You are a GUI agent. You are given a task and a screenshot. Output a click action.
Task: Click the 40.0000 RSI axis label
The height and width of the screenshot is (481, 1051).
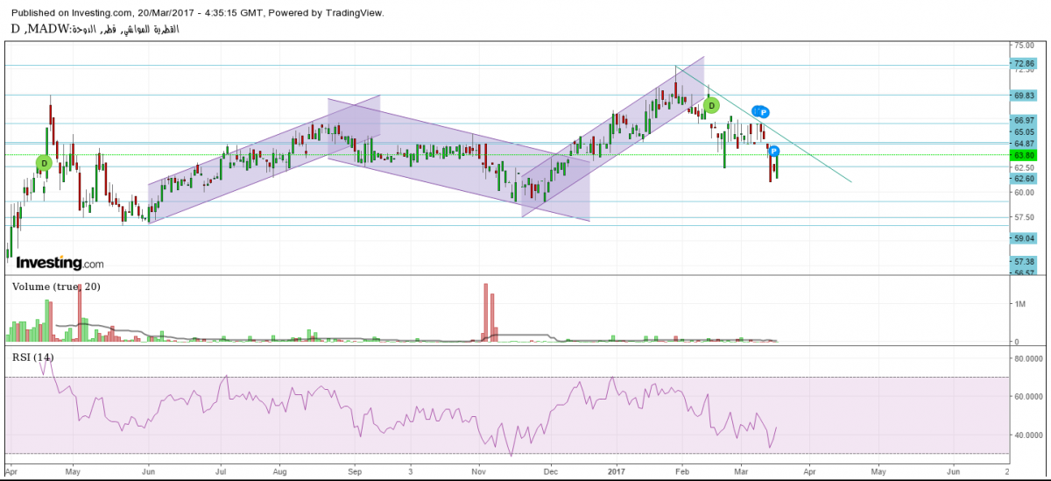click(x=1029, y=435)
